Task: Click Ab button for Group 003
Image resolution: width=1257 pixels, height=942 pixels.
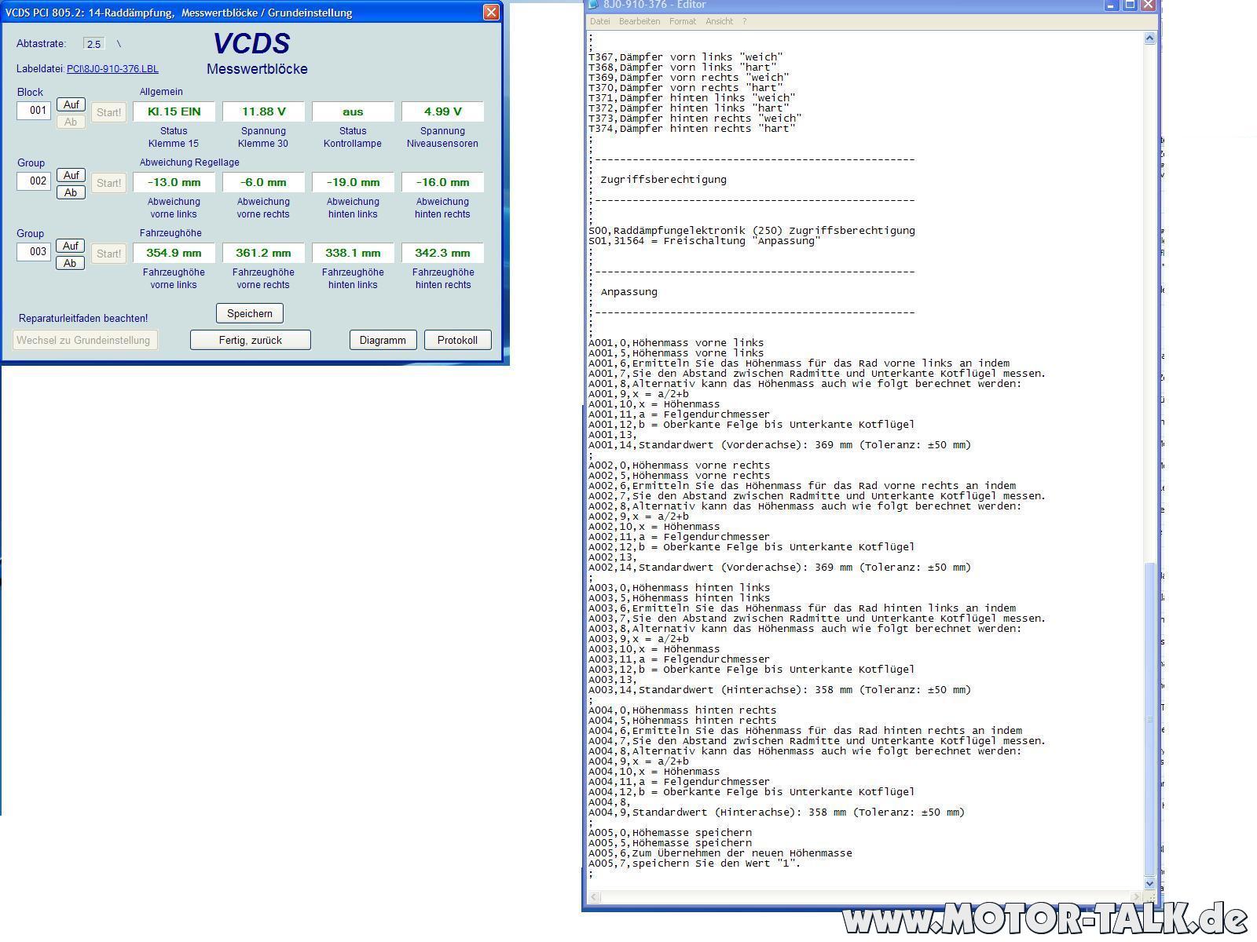Action: [71, 263]
